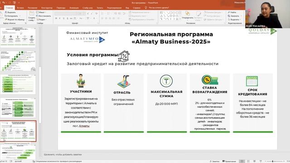
Task: Click the center text alignment icon
Action: pyautogui.click(x=106, y=19)
